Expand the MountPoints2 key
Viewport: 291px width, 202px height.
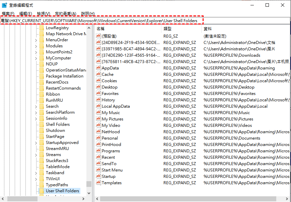(x=36, y=52)
